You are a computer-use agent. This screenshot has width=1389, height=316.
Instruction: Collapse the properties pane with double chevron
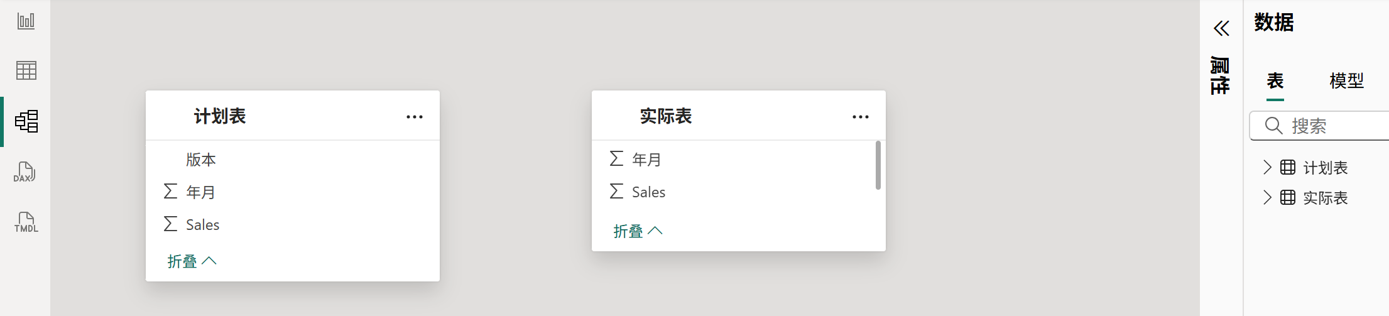pos(1221,28)
